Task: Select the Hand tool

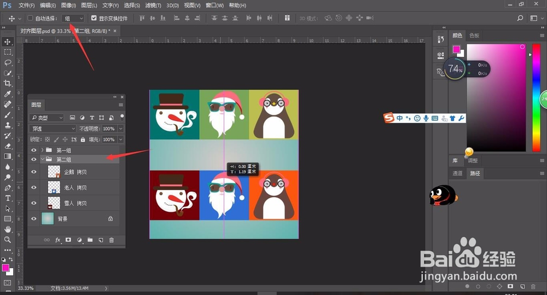Action: (x=7, y=229)
